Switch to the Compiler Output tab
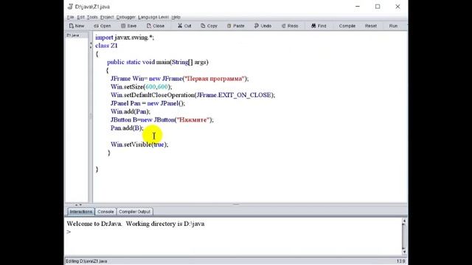 pyautogui.click(x=134, y=211)
